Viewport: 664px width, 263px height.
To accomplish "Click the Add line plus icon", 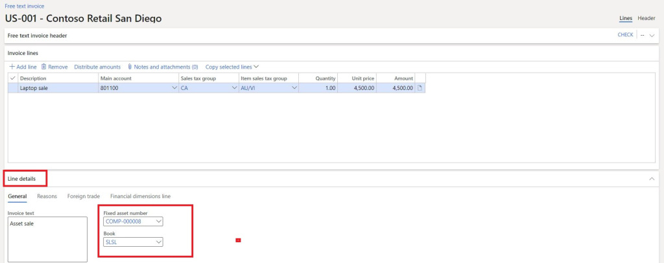I will [12, 67].
